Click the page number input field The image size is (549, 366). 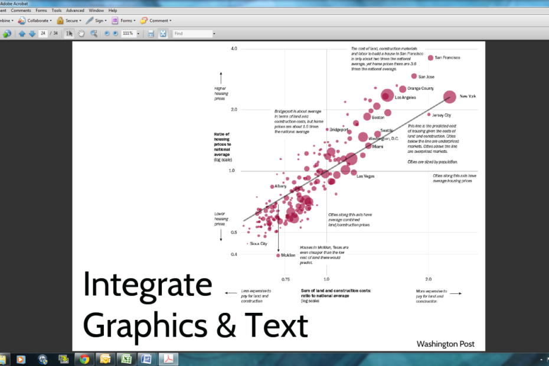43,34
